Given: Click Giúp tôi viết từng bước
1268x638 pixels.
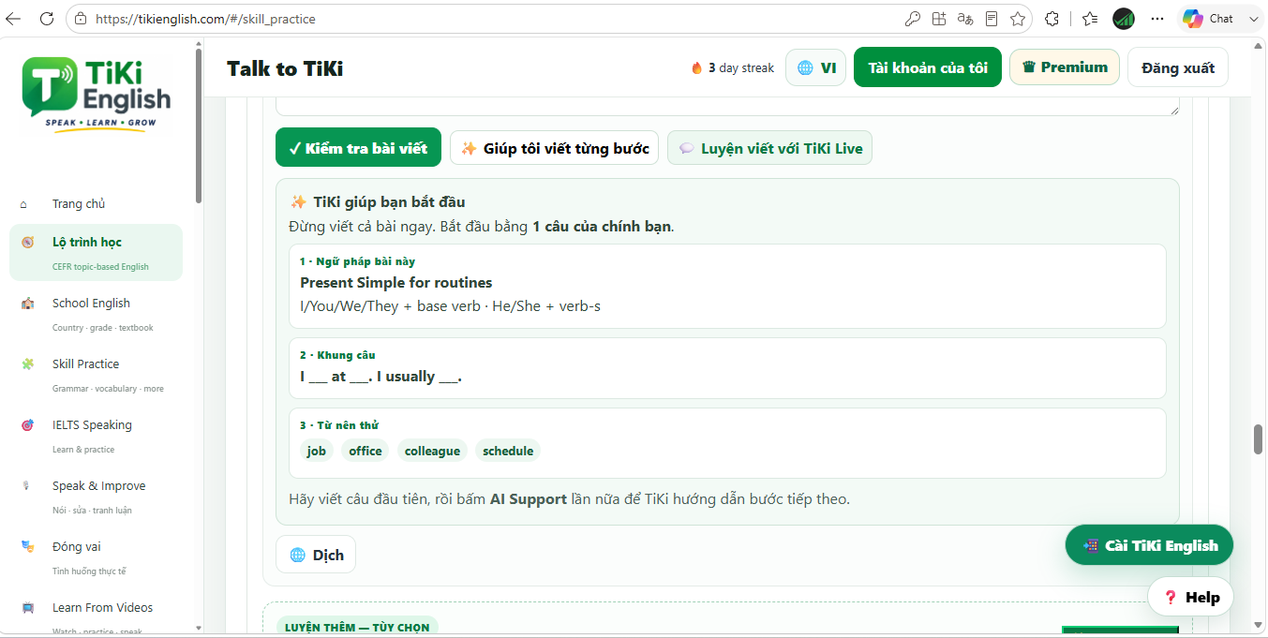Looking at the screenshot, I should coord(555,148).
